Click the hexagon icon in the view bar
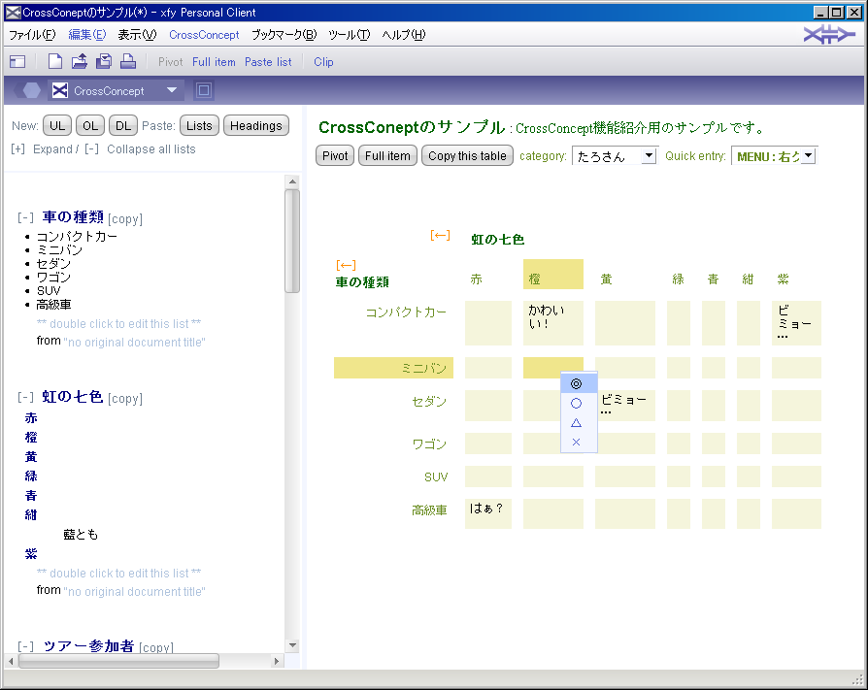The height and width of the screenshot is (690, 868). (x=29, y=90)
